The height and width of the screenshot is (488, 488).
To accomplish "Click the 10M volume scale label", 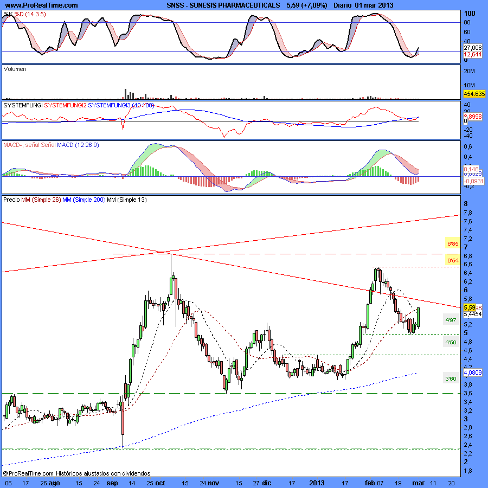I will pos(469,85).
